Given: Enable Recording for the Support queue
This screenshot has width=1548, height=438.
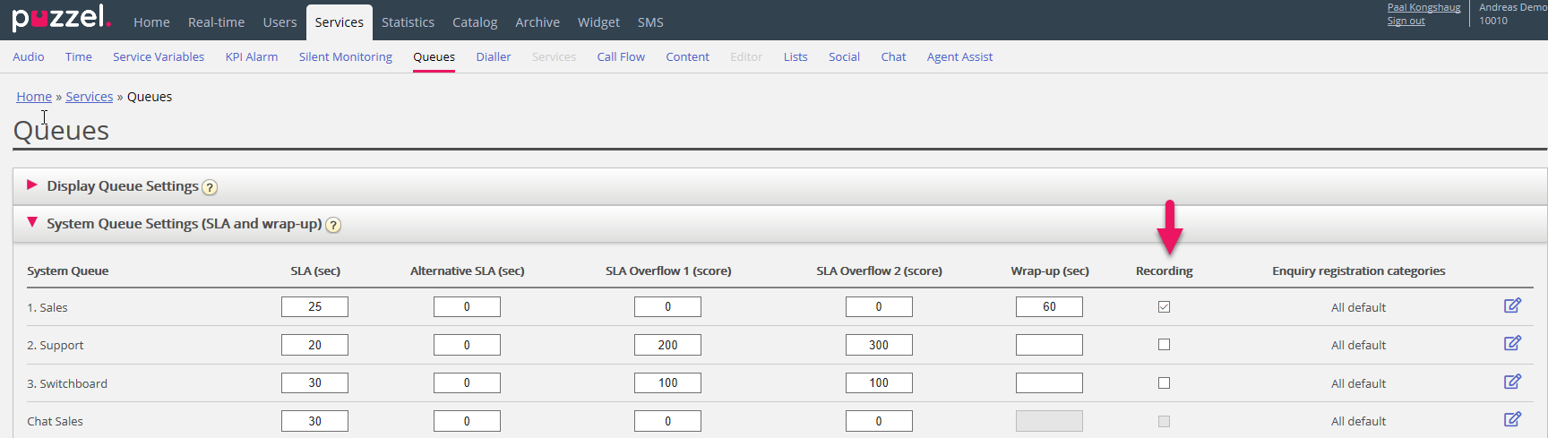Looking at the screenshot, I should [1164, 345].
